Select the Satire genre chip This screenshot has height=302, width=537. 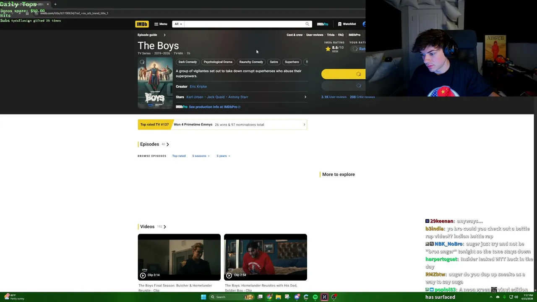point(274,62)
